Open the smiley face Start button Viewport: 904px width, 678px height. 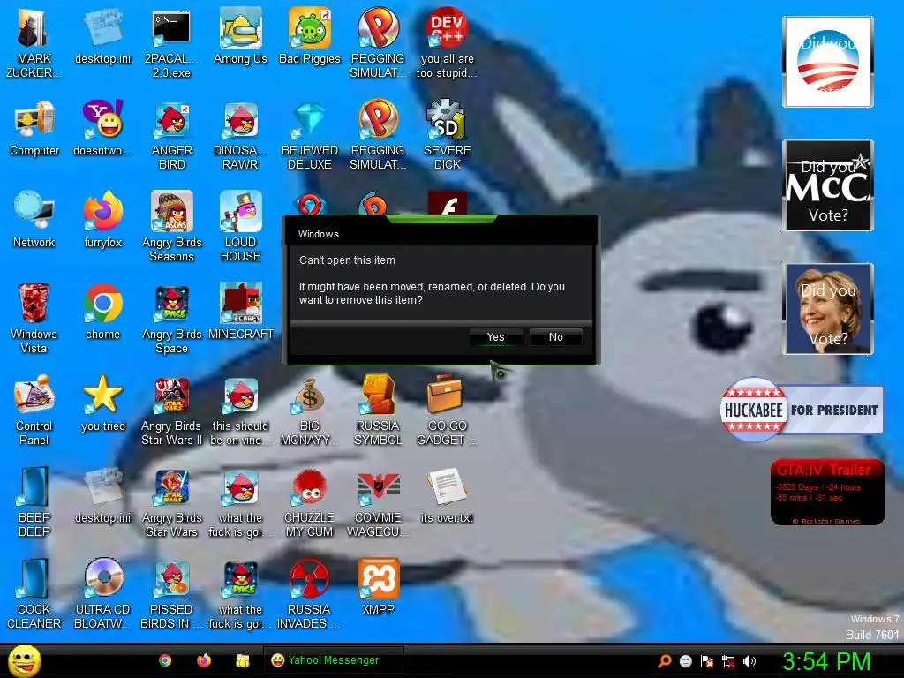25,660
